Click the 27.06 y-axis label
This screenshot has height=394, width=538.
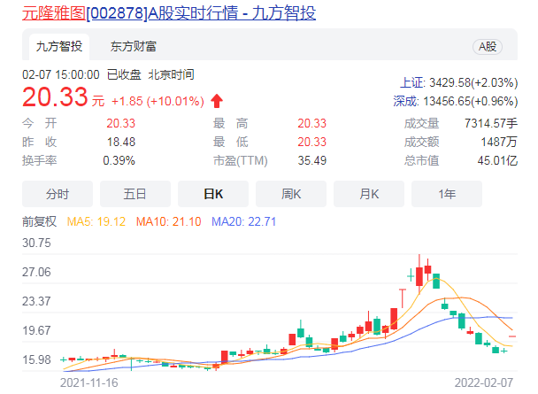tap(36, 272)
